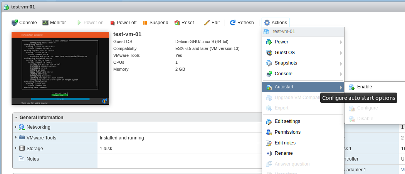Expand the Storage row
The image size is (405, 174).
point(16,148)
